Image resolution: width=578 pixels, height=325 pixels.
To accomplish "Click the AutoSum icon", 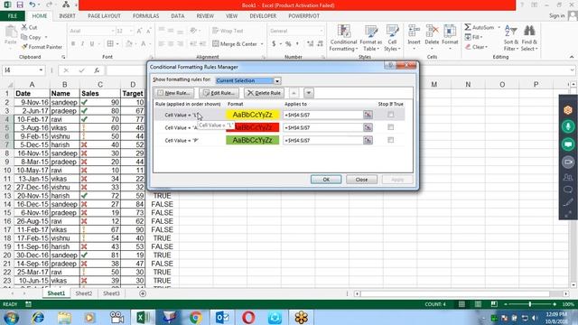I will tap(468, 27).
